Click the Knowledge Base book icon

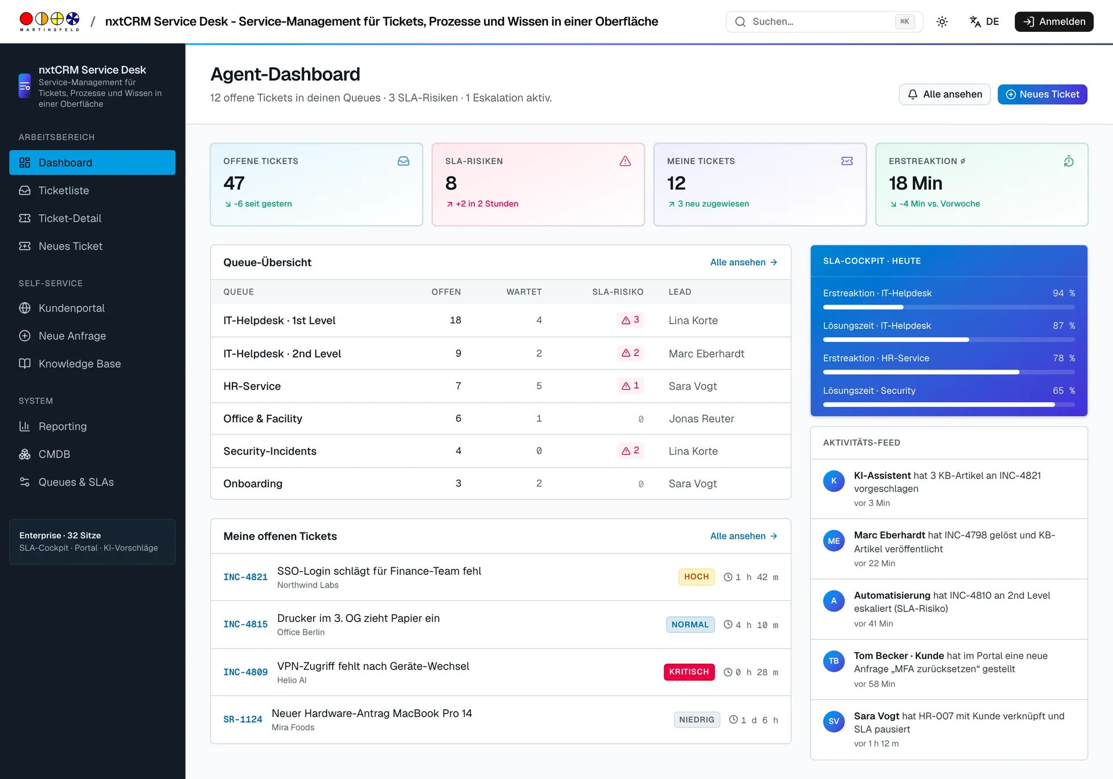tap(24, 364)
